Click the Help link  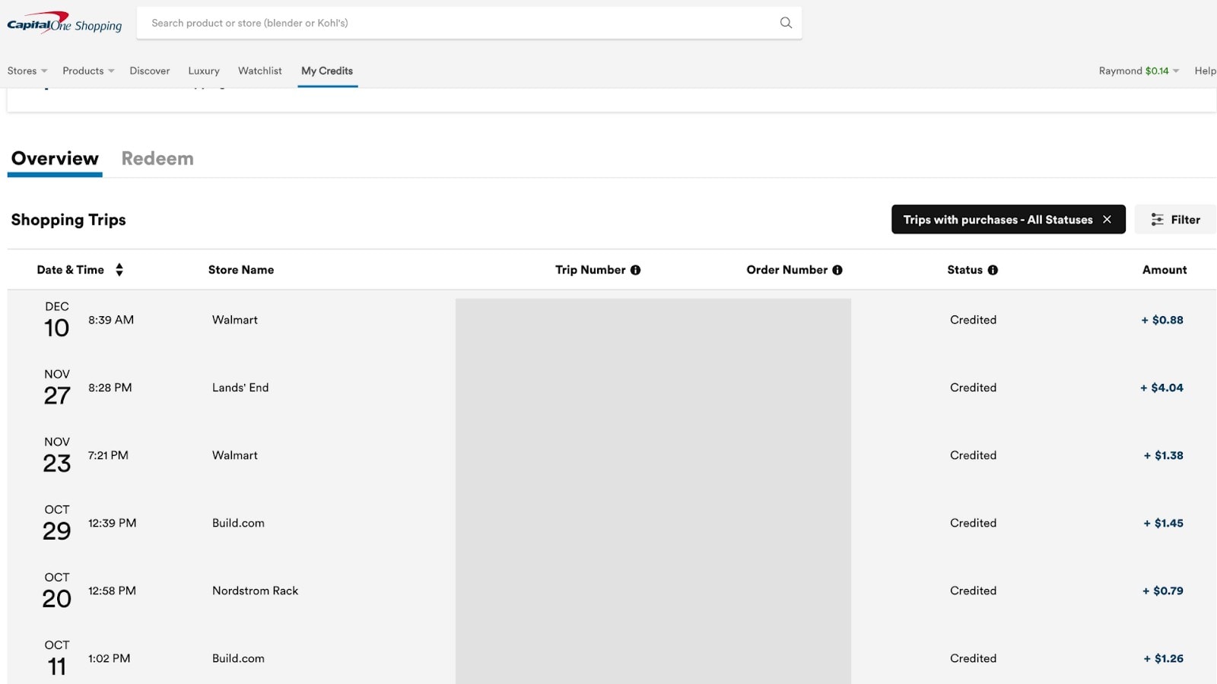[1205, 71]
